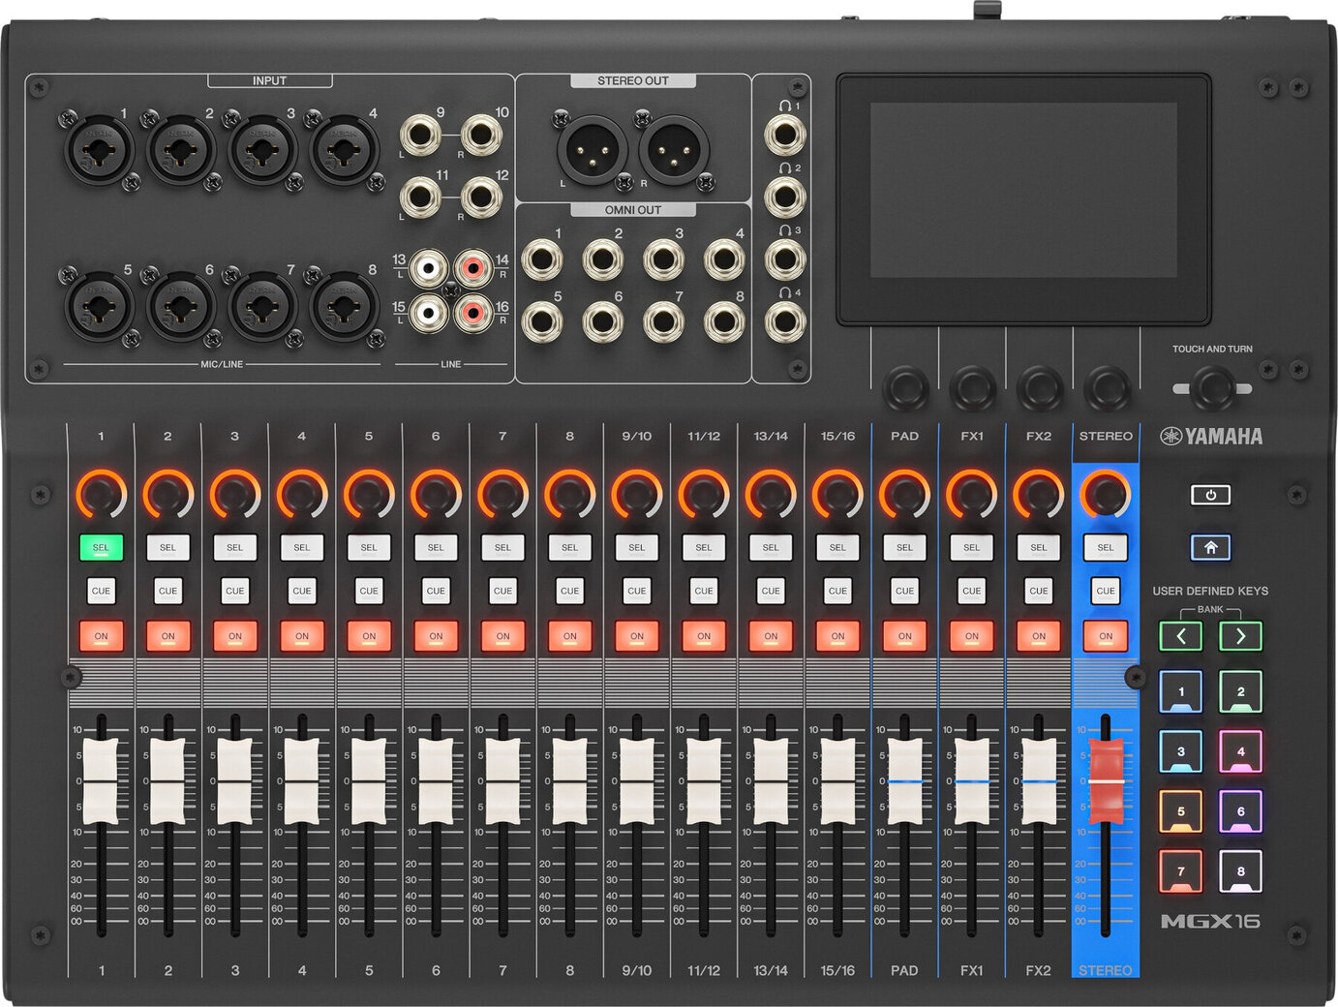Click white RCA input jack 13
This screenshot has height=1007, width=1338.
click(429, 266)
